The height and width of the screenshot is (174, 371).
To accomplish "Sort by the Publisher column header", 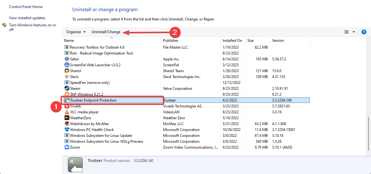I will pos(170,41).
